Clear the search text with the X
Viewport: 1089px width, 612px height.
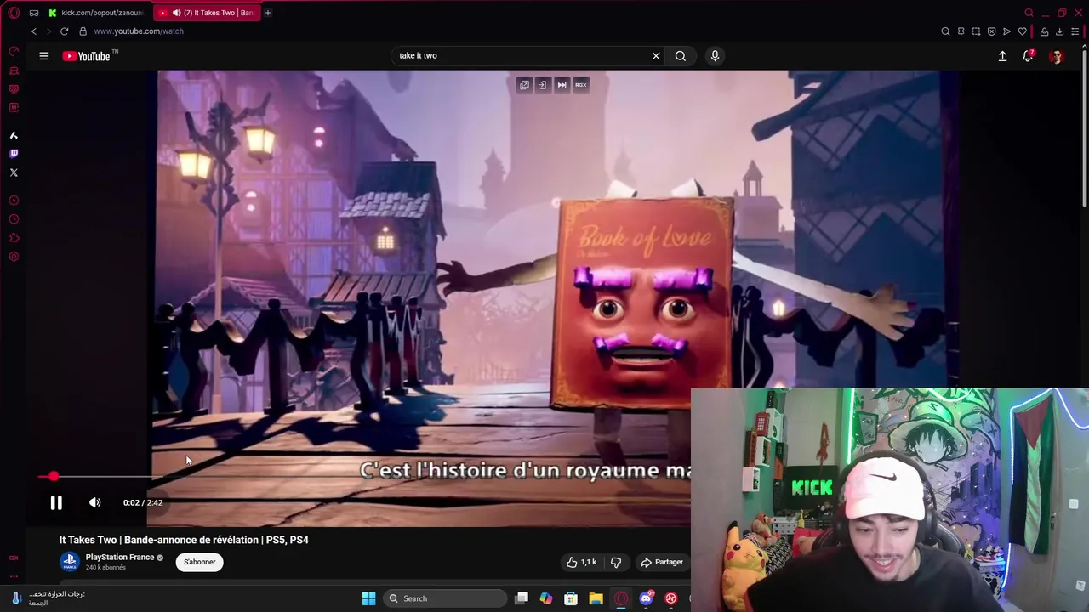click(656, 56)
